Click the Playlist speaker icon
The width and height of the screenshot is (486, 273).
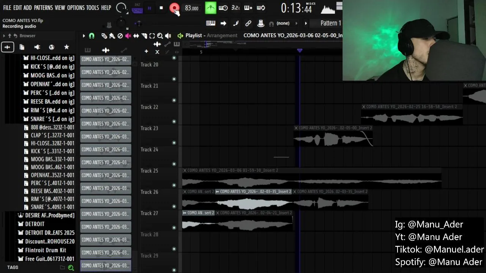point(180,36)
